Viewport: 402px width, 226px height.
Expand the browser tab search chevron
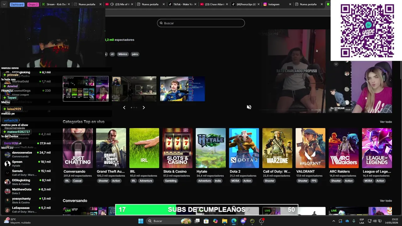pyautogui.click(x=4, y=4)
